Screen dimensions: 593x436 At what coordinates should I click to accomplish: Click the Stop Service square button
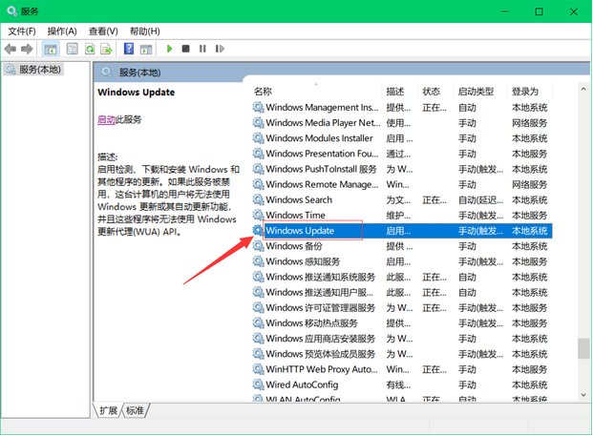coord(185,49)
